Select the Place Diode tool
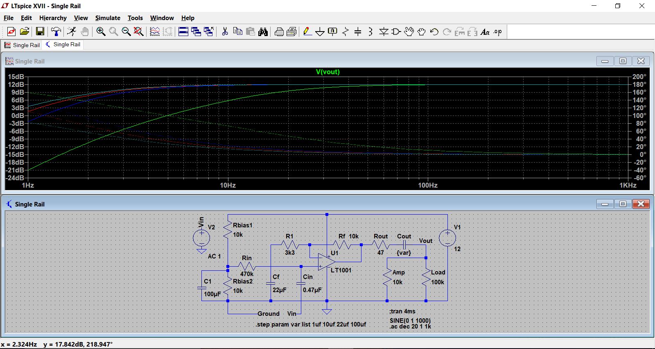The image size is (655, 349). [384, 32]
